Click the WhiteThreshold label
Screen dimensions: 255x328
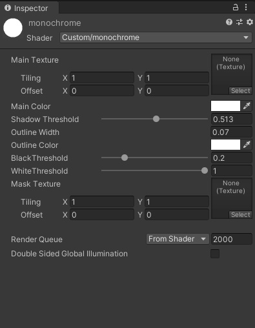point(39,171)
